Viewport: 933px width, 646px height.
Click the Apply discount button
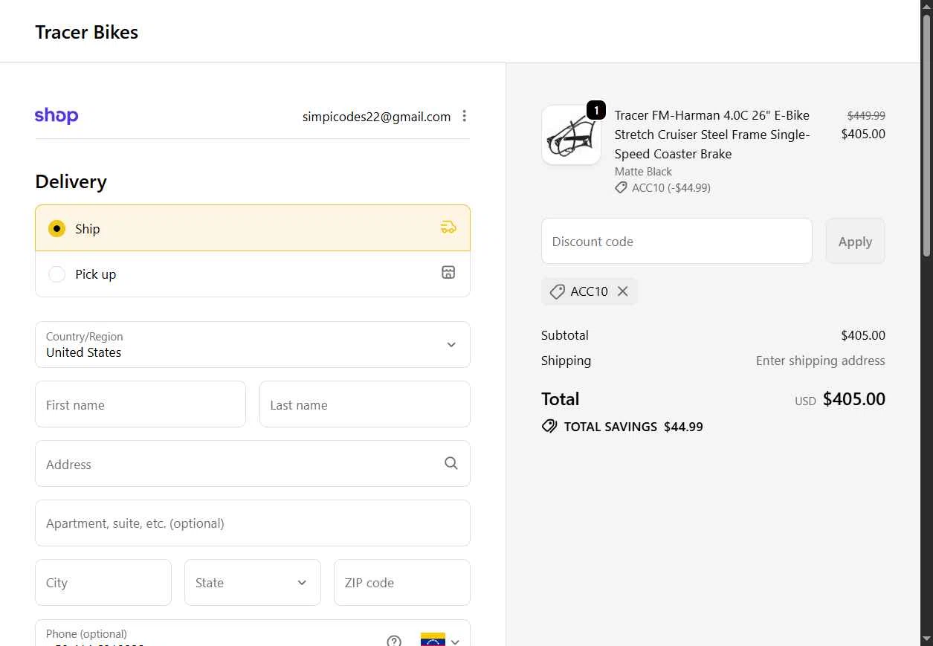(x=855, y=241)
